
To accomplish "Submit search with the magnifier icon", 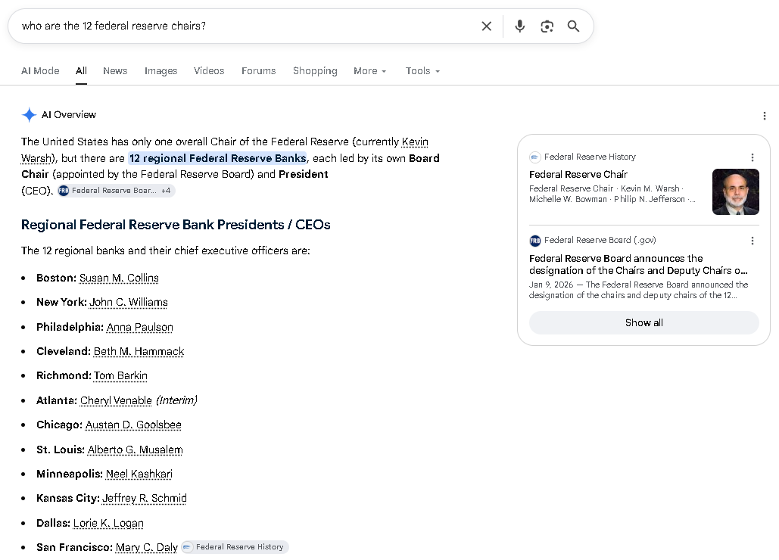I will click(x=573, y=26).
